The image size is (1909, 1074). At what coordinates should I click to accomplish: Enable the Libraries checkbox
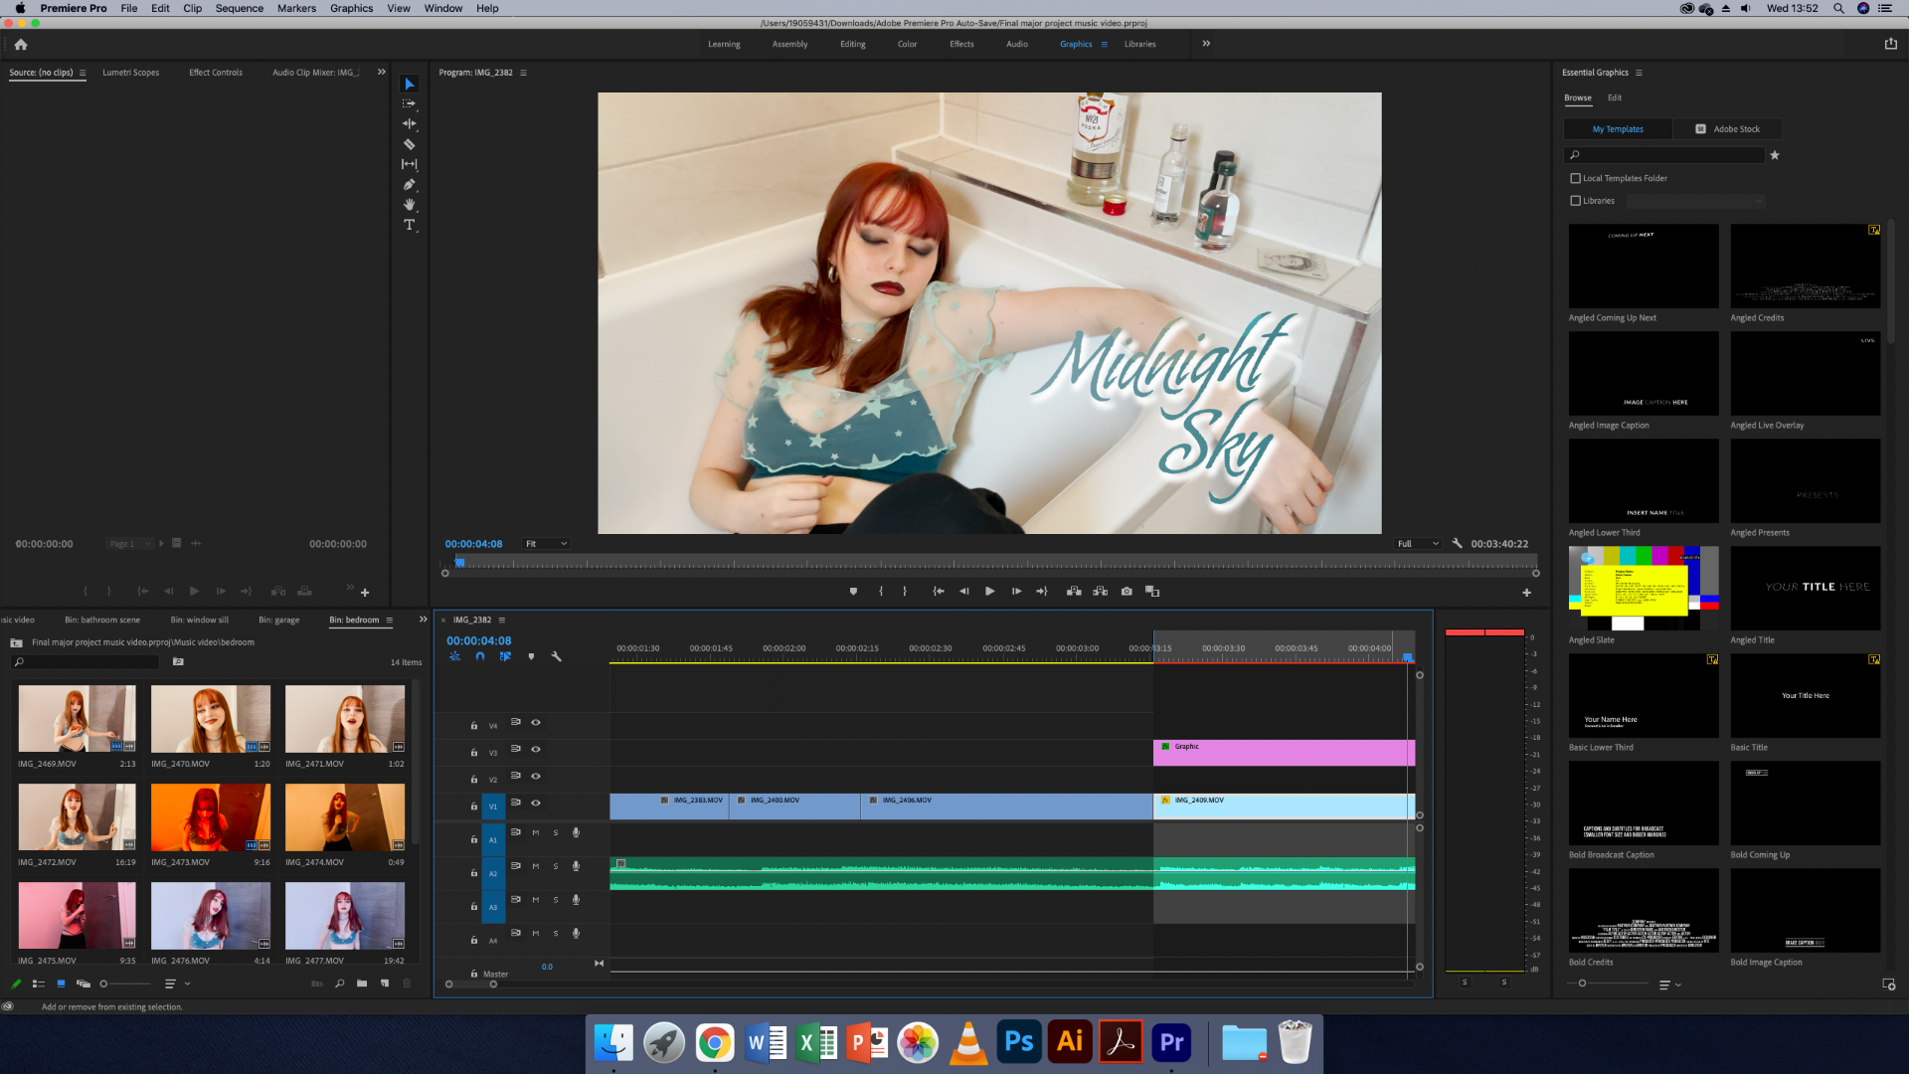(1575, 201)
